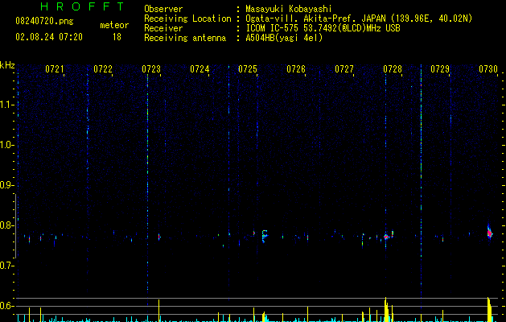506x322 pixels.
Task: Click the 0723 time marker
Action: click(151, 69)
